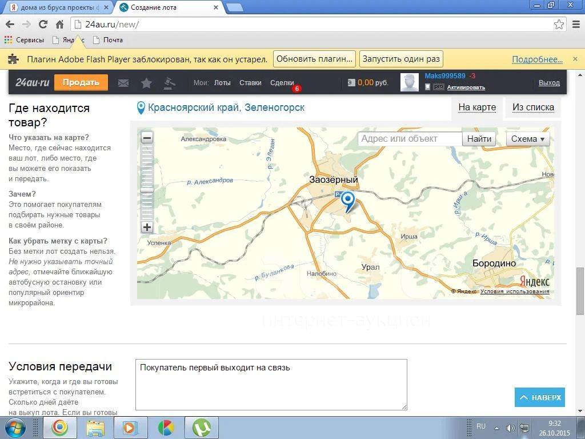Image resolution: width=585 pixels, height=439 pixels.
Task: Open the Chrome menu hamburger icon
Action: 576,24
